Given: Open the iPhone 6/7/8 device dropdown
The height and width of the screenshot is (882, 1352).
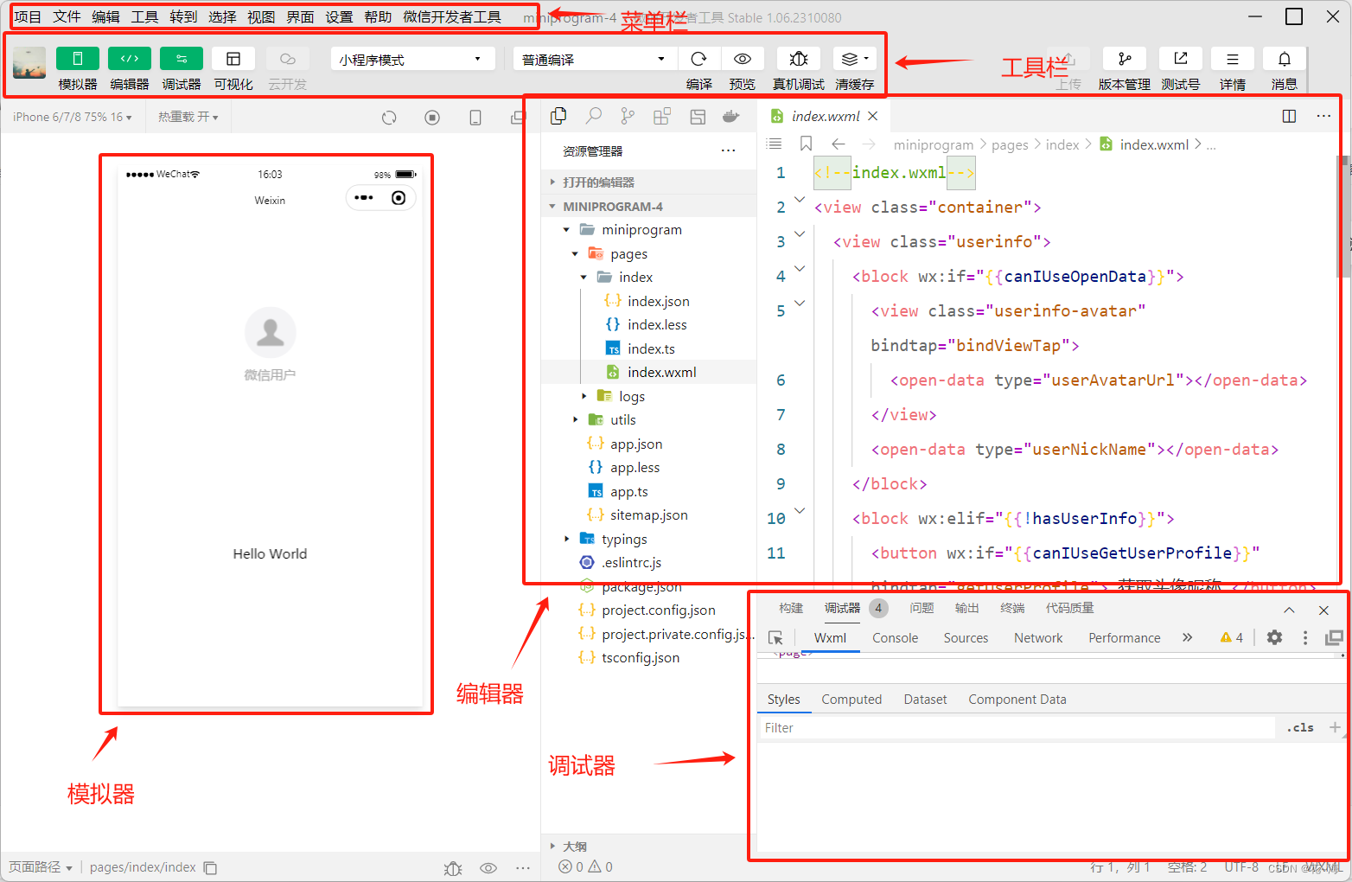Looking at the screenshot, I should pos(73,117).
